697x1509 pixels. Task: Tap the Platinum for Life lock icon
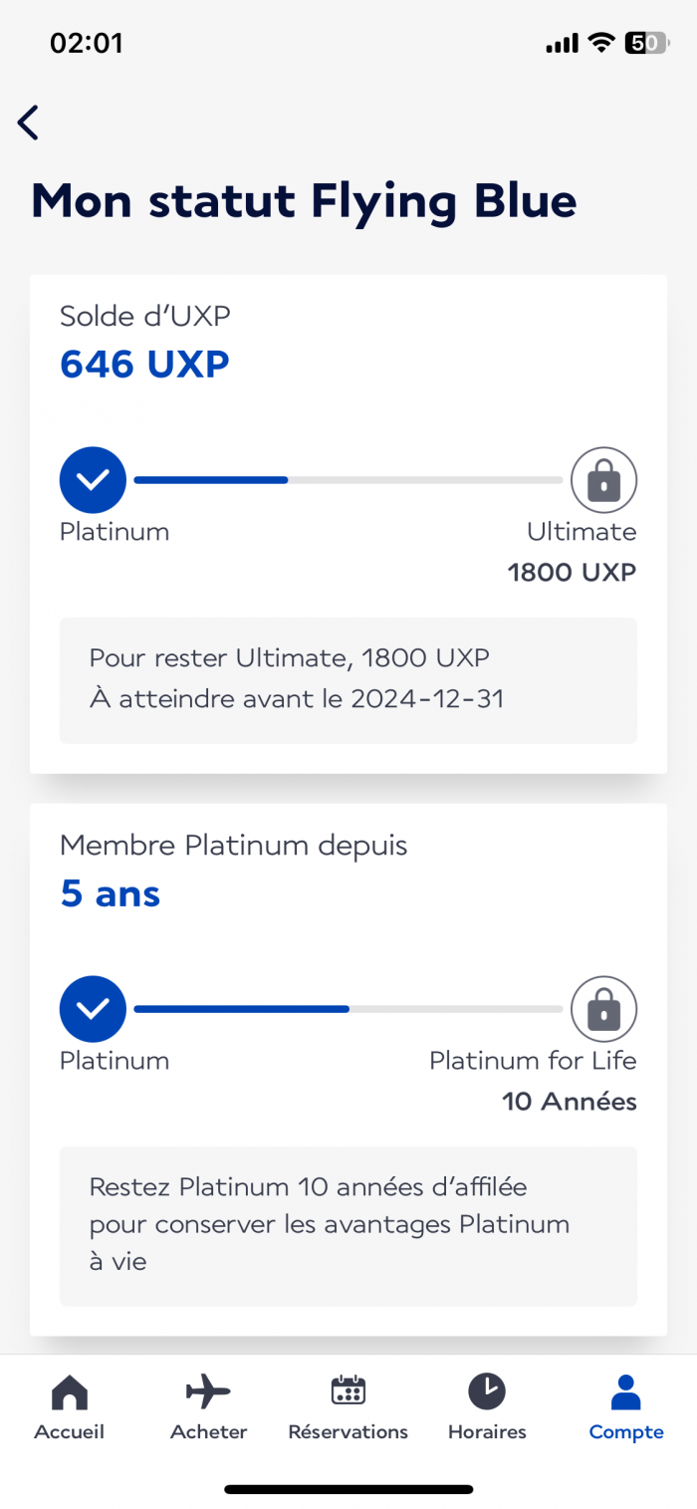[603, 1009]
